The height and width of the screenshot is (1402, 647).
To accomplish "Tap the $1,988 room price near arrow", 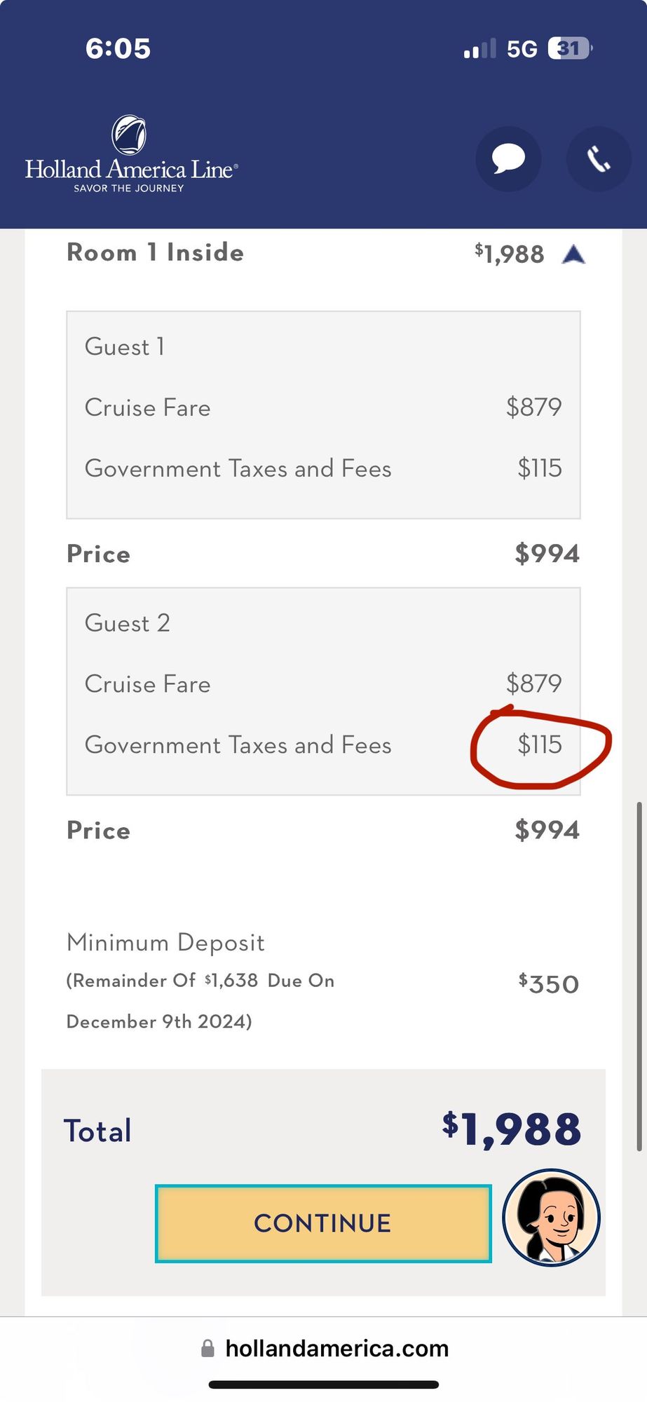I will pyautogui.click(x=510, y=254).
